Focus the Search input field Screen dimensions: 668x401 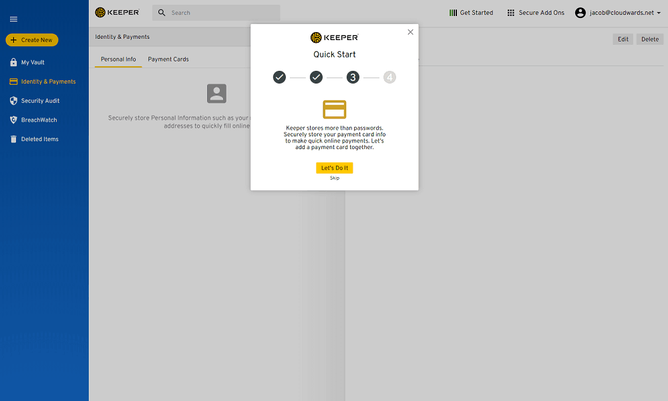216,13
